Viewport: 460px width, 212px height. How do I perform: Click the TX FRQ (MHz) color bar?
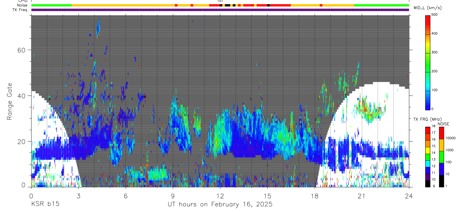(x=428, y=157)
